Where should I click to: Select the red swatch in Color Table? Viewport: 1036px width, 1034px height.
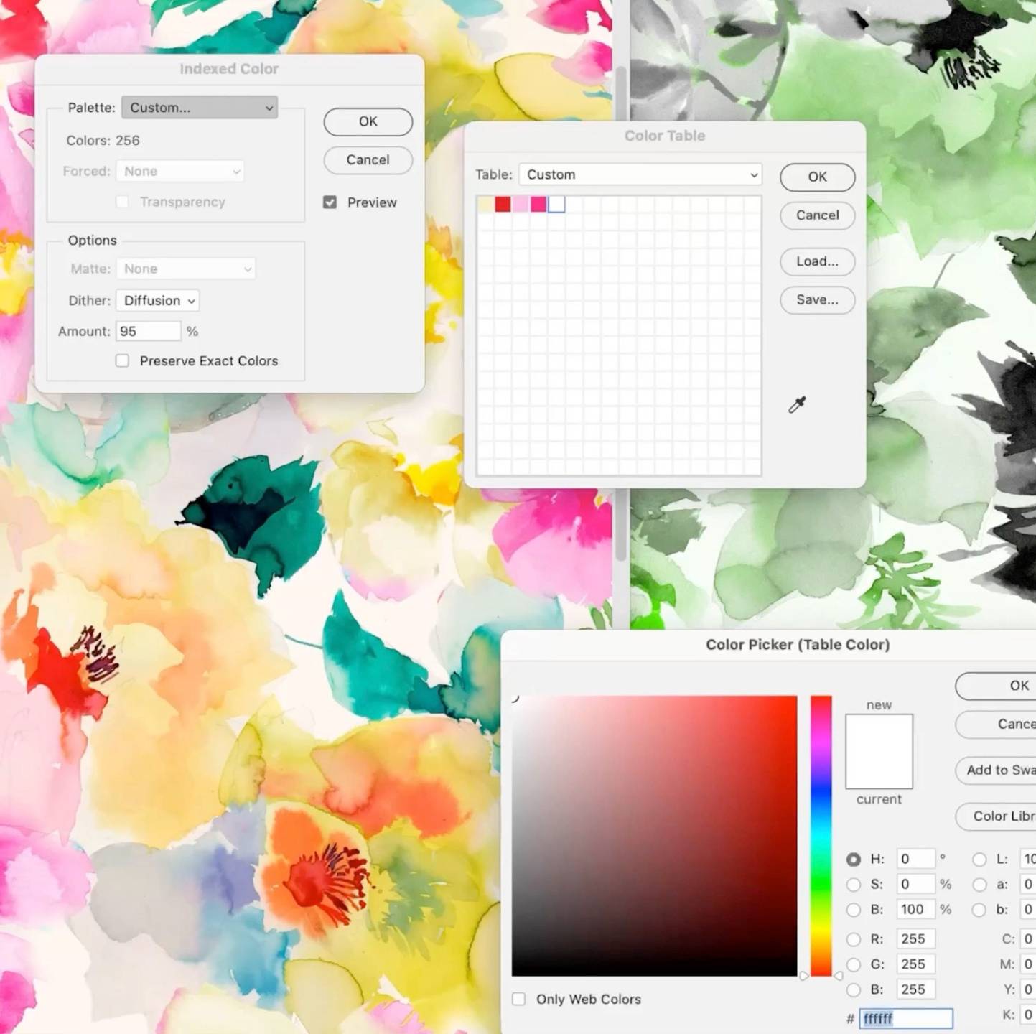pyautogui.click(x=503, y=205)
